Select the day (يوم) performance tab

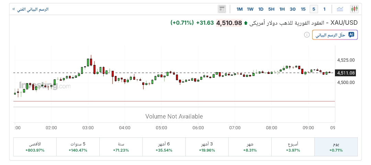click(x=336, y=147)
